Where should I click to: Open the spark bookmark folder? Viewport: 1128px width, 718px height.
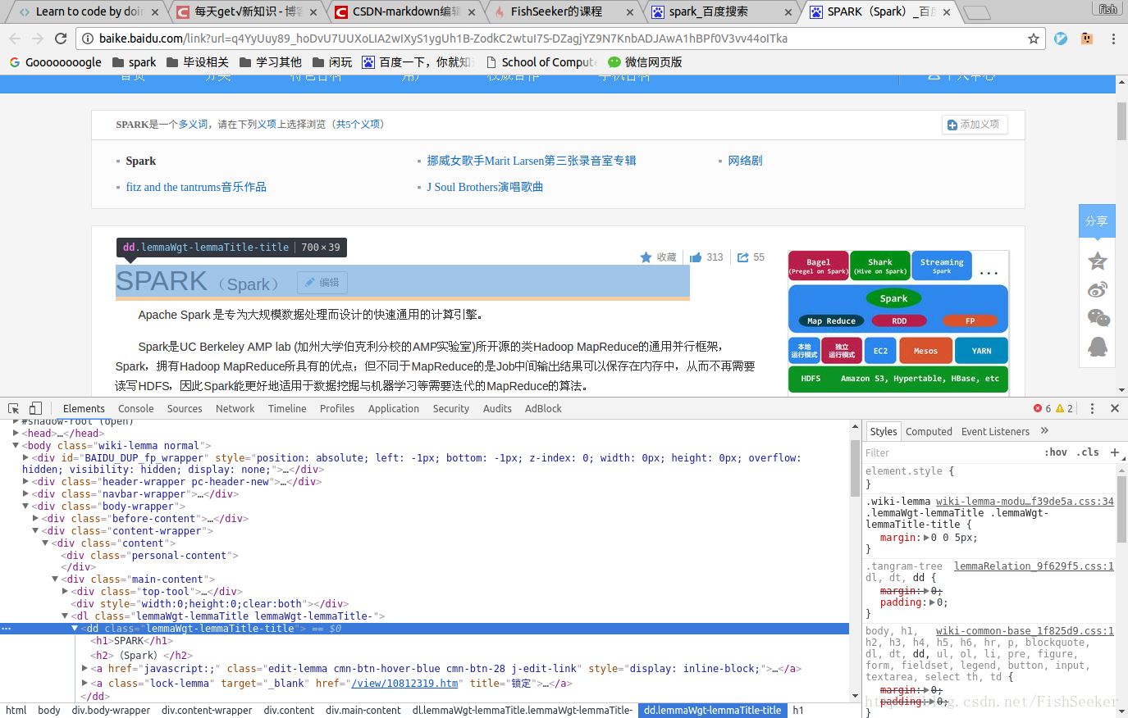(x=134, y=62)
